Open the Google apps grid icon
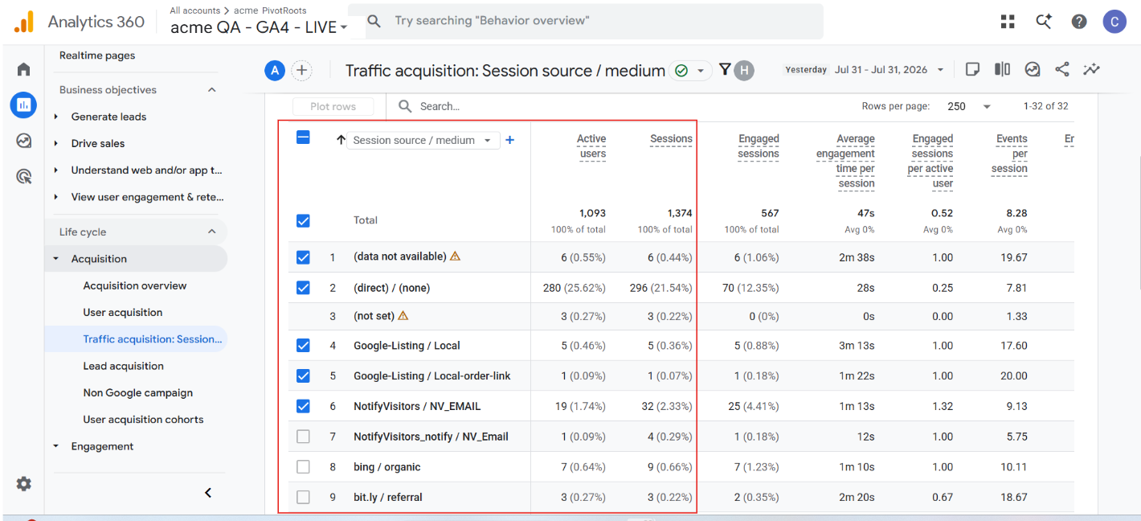 point(1008,22)
